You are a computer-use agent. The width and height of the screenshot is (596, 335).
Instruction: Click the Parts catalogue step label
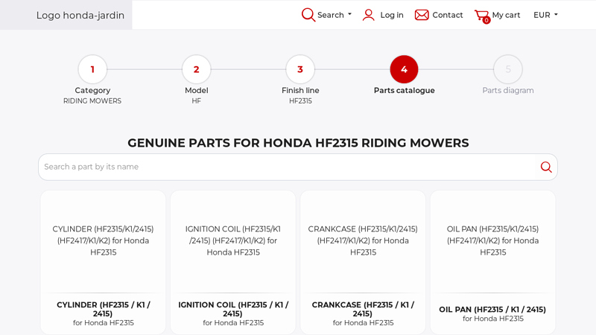(x=404, y=90)
